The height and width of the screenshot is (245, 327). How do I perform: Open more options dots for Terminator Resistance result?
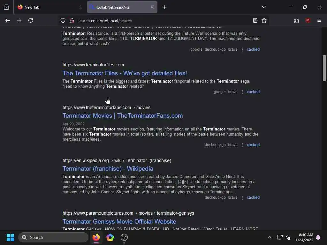pos(242,49)
